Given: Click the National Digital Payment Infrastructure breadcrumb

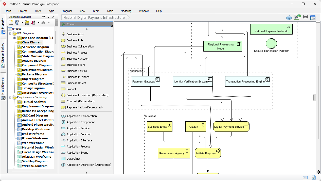Looking at the screenshot, I should tap(94, 18).
